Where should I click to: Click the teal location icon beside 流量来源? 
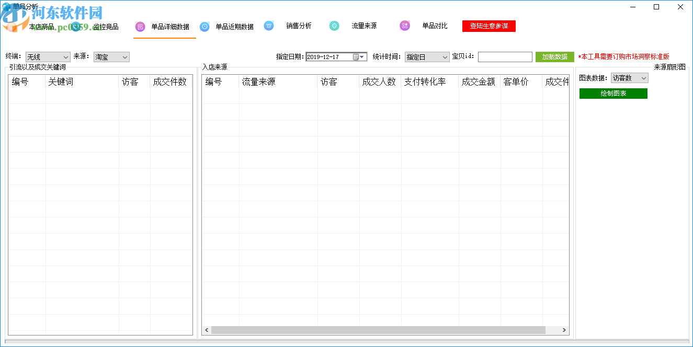(334, 26)
